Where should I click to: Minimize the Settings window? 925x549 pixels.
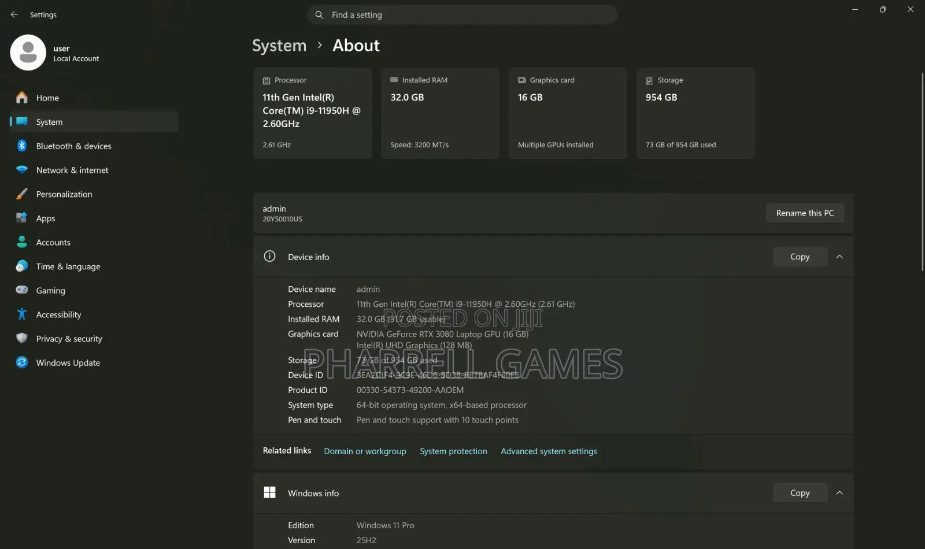click(x=855, y=10)
